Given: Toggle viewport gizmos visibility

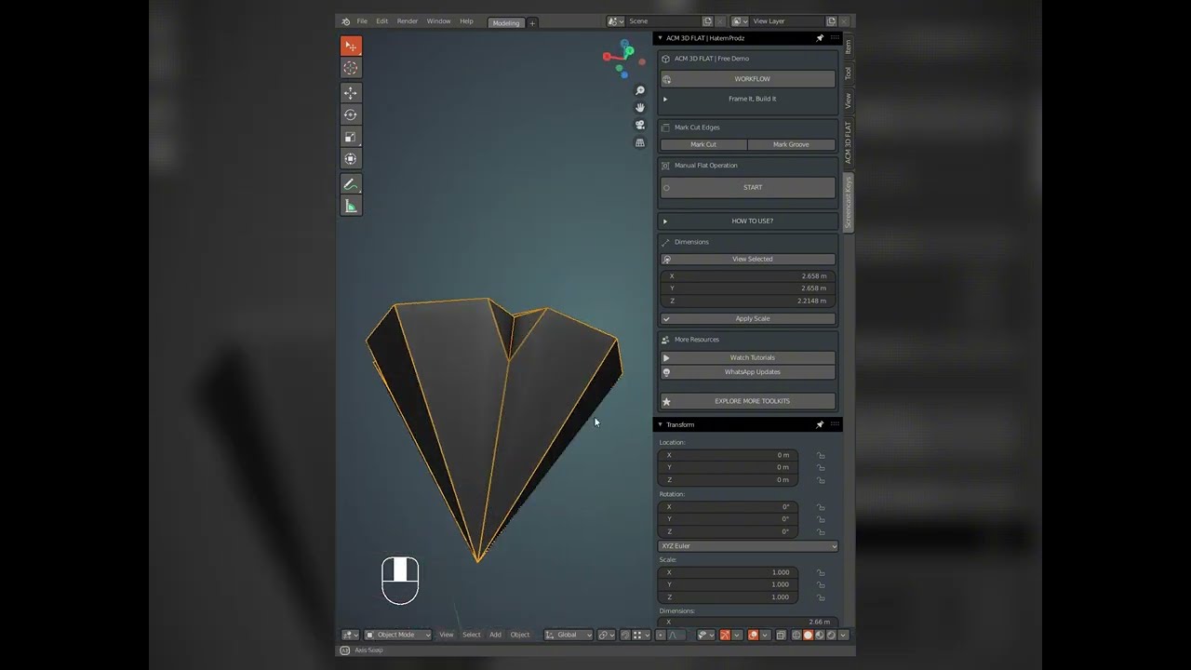Looking at the screenshot, I should coord(725,635).
